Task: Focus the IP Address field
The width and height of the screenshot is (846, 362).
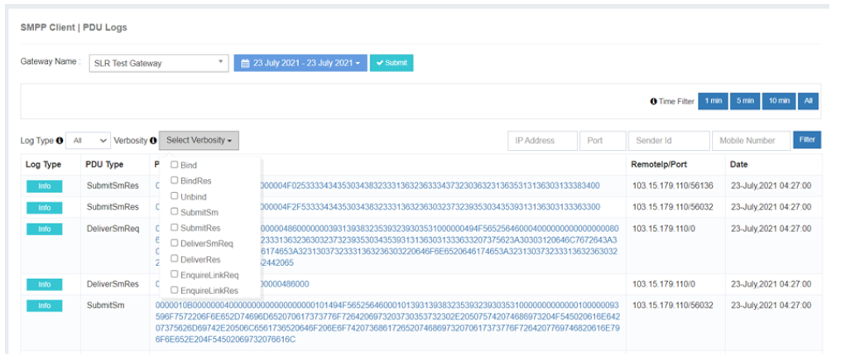Action: (543, 141)
